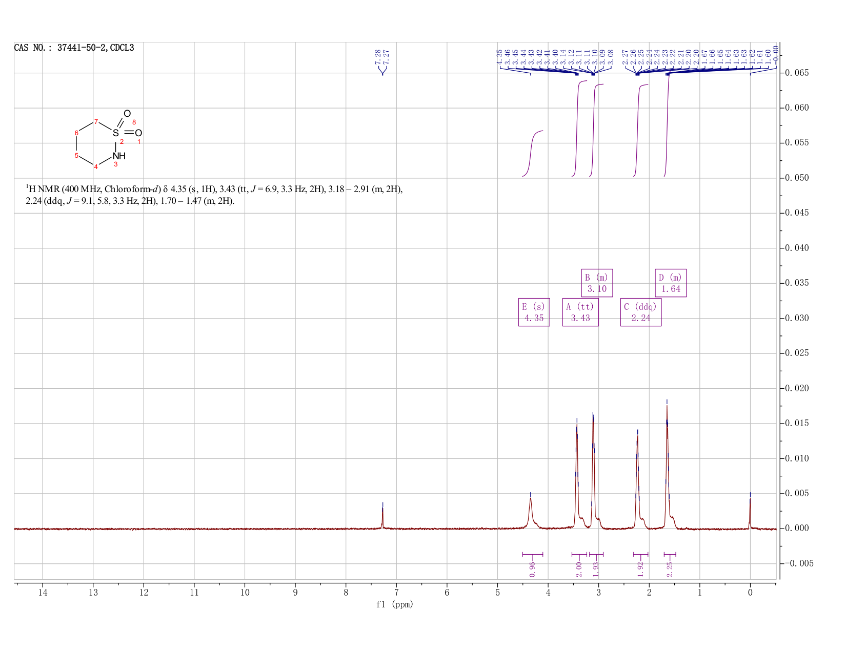
Task: Select the integral curve over the 4.35 peak
Action: tap(533, 154)
